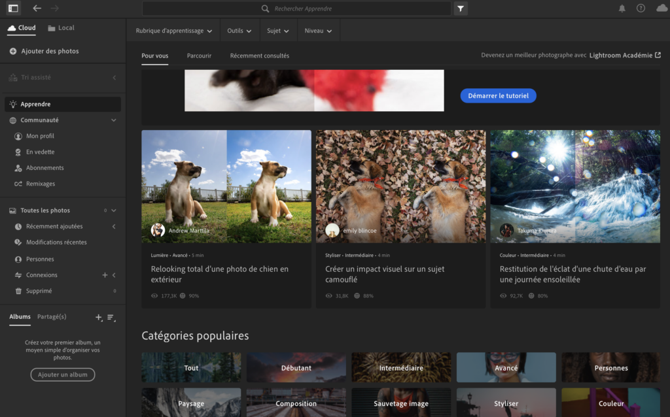
Task: Switch to the Parcourir tab
Action: 199,56
